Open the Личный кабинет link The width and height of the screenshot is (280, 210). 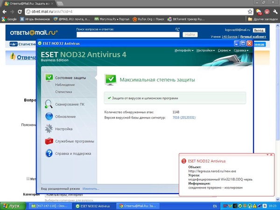pyautogui.click(x=253, y=36)
